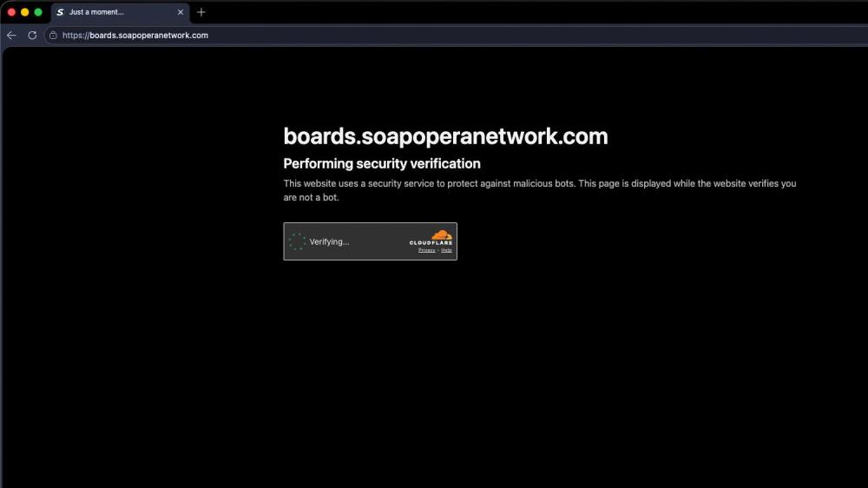Click the Verifying spinner icon
868x488 pixels.
pyautogui.click(x=297, y=241)
